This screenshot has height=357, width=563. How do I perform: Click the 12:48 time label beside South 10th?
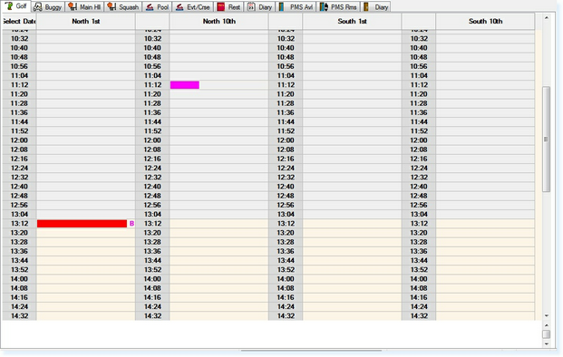[419, 196]
